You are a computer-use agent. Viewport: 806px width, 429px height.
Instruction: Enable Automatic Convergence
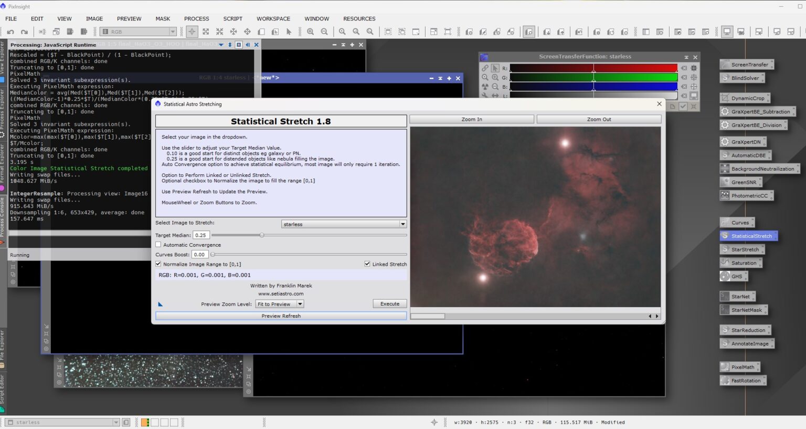point(158,245)
